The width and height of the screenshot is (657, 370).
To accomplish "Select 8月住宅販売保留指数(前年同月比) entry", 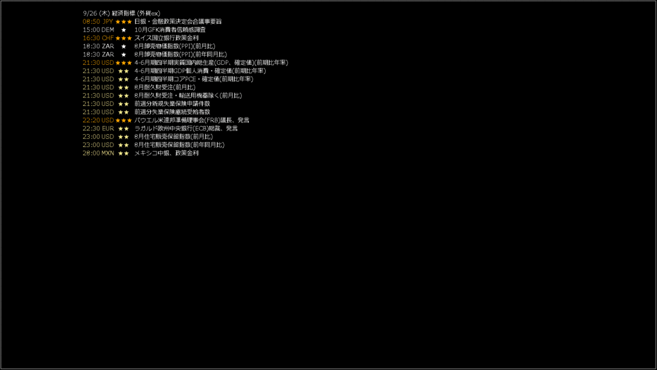I will [x=180, y=145].
